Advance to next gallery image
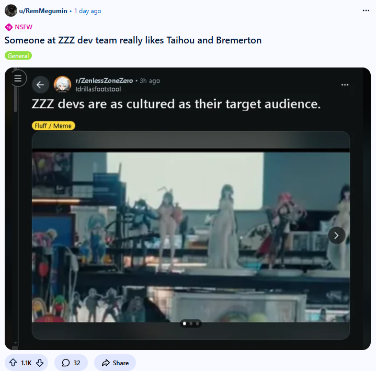Viewport: 376px width, 371px height. click(x=336, y=235)
